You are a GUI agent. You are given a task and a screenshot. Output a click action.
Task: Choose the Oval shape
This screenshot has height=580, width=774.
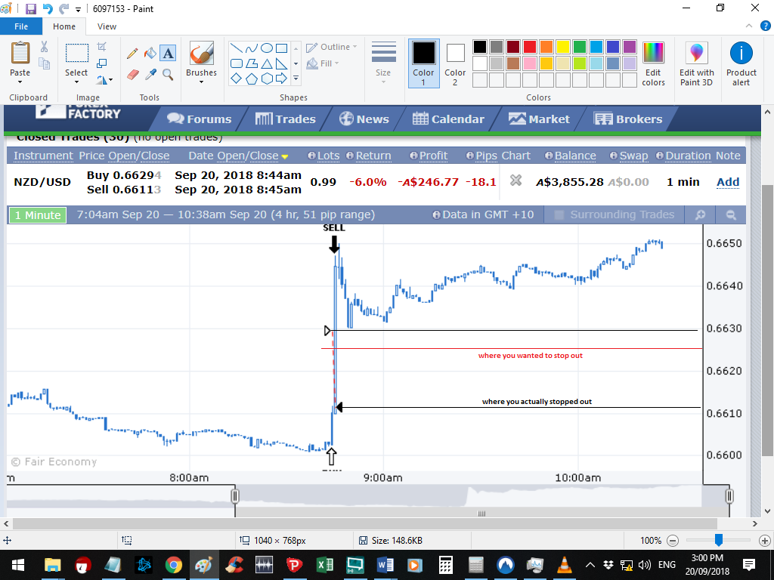tap(267, 48)
